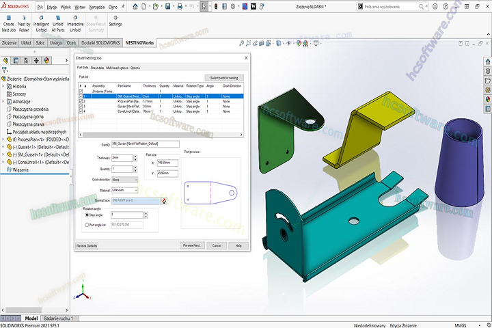The width and height of the screenshot is (492, 328).
Task: Switch to the Sheet data tab
Action: point(97,68)
